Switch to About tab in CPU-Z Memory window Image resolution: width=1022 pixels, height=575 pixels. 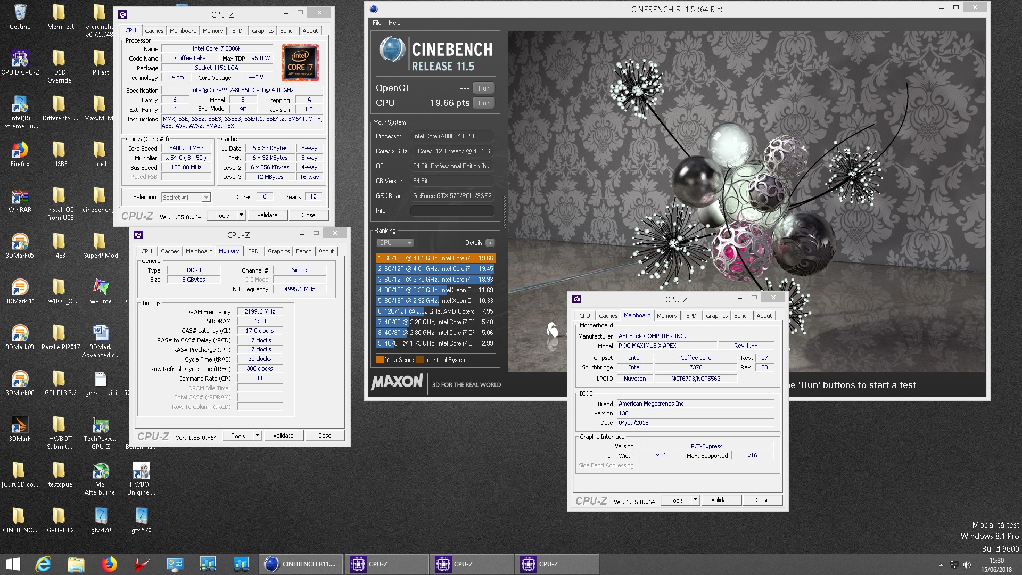(x=326, y=251)
